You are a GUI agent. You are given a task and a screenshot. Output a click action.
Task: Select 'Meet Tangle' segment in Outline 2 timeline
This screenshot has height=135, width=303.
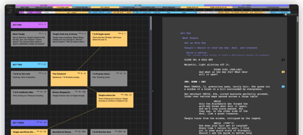(25, 7)
